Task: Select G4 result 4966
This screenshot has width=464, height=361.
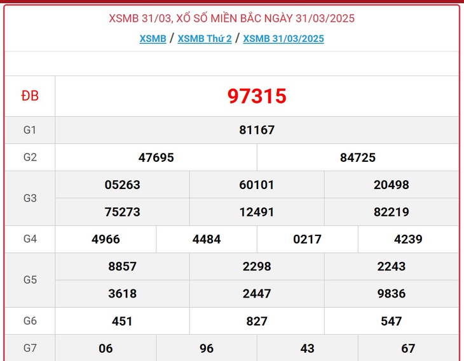Action: (106, 239)
